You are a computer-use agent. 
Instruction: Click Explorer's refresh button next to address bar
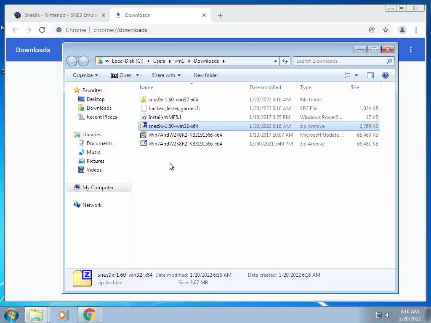pyautogui.click(x=285, y=61)
